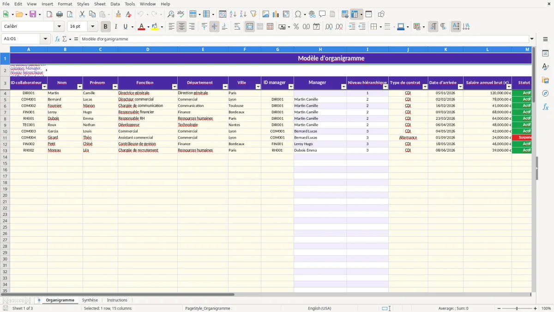
Task: Open the Sheet menu
Action: 100,4
